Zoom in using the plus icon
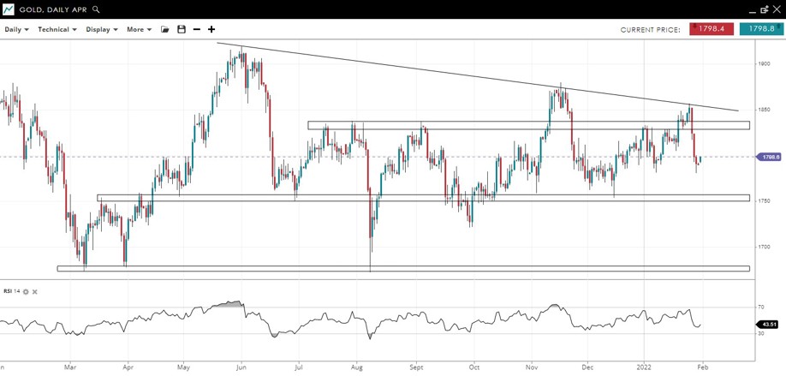 click(211, 29)
